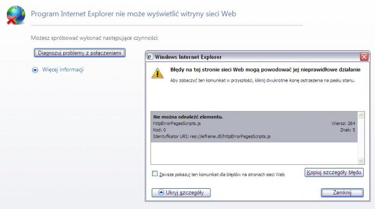Image resolution: width=375 pixels, height=209 pixels.
Task: Click the httpErrorPagesScripts.js file name line
Action: [x=177, y=124]
